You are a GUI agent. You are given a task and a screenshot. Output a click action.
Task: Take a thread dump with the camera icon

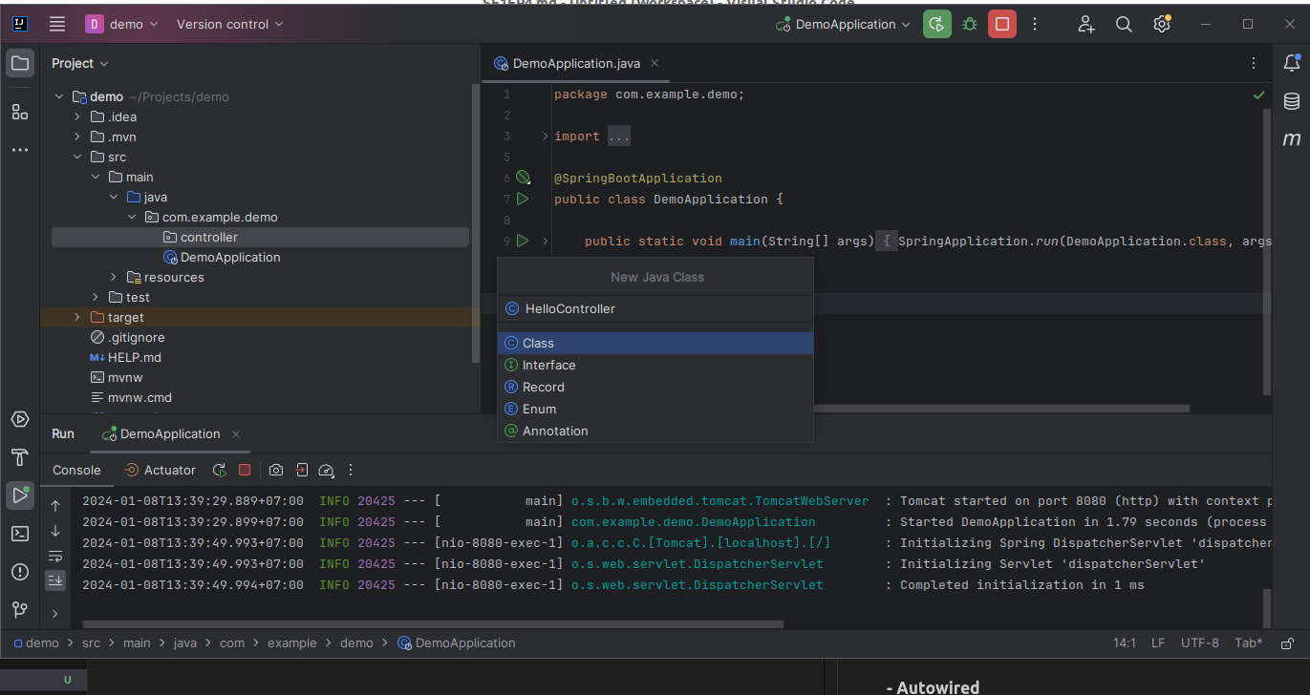276,470
